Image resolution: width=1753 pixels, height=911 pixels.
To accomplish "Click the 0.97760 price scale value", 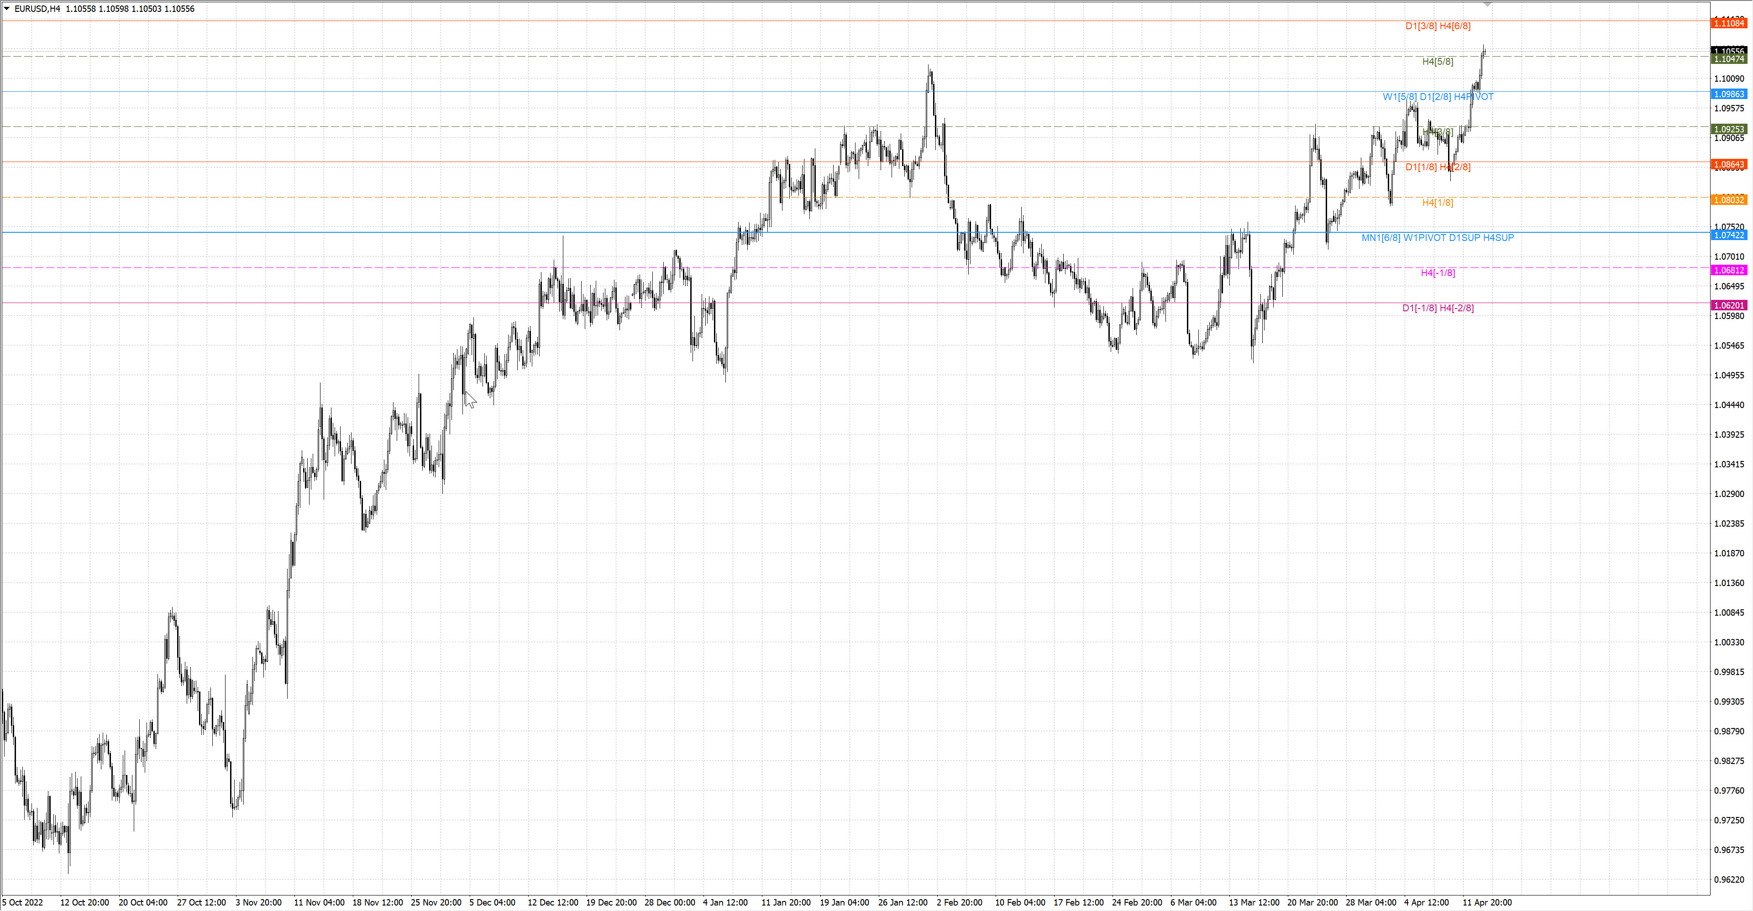I will [x=1729, y=791].
